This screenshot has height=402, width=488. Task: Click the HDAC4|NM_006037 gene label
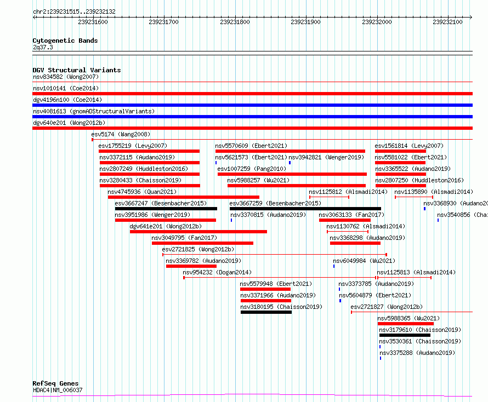[58, 390]
